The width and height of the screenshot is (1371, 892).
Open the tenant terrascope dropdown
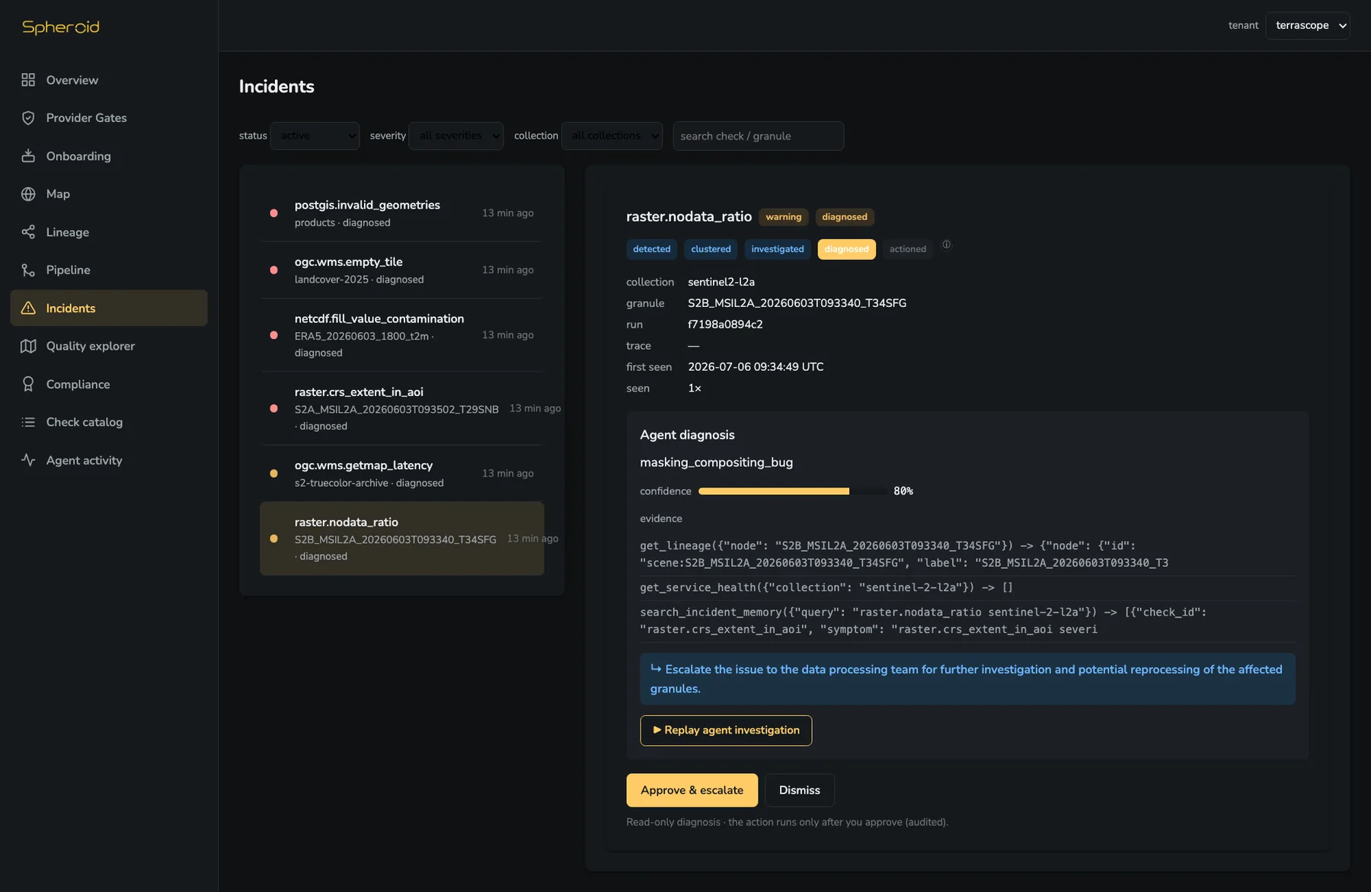1308,25
